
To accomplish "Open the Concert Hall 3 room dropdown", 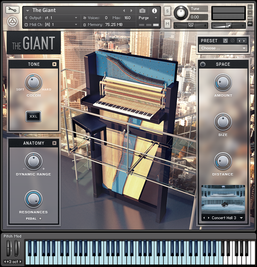I will pyautogui.click(x=241, y=218).
